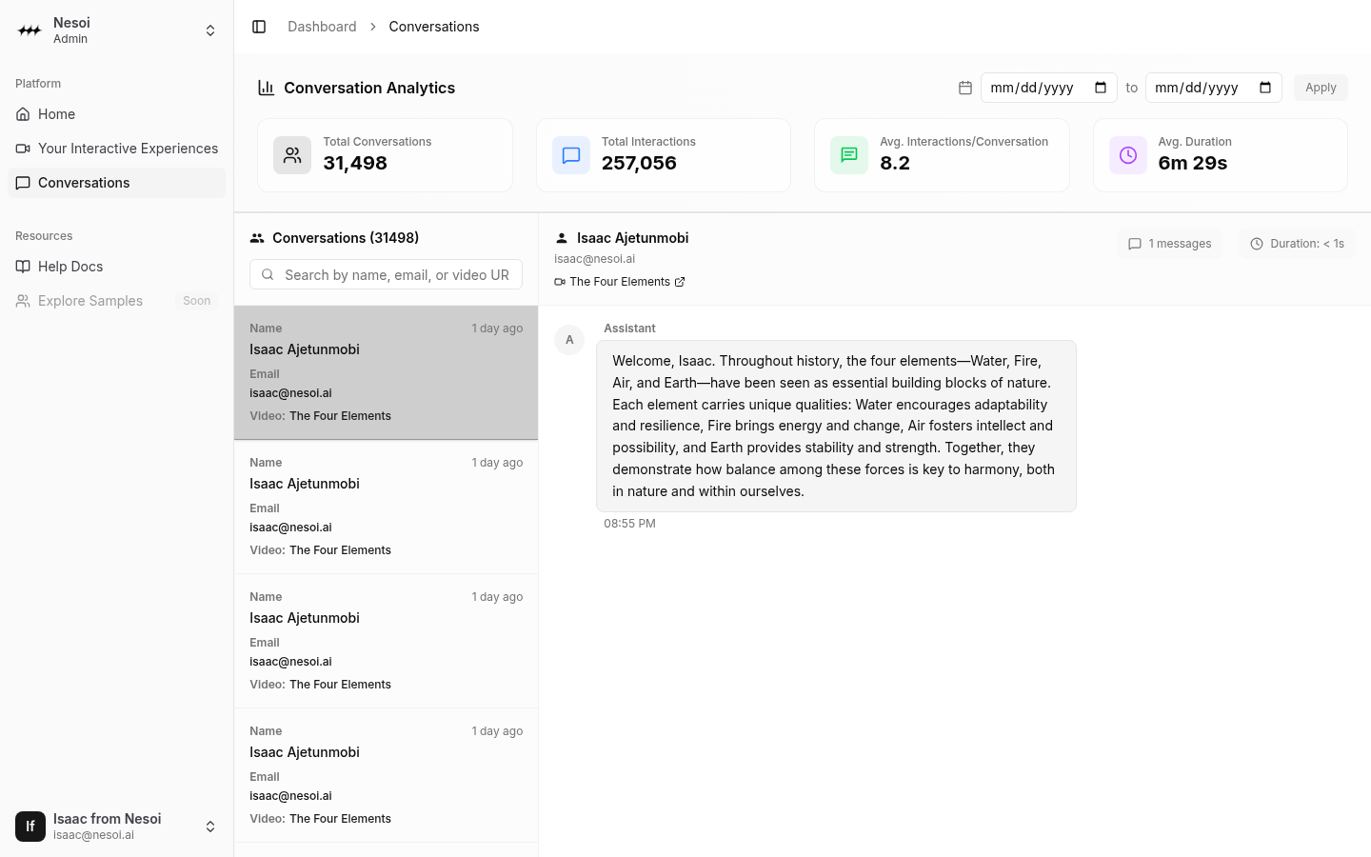This screenshot has width=1371, height=857.
Task: Toggle the sidebar panel icon
Action: (x=259, y=27)
